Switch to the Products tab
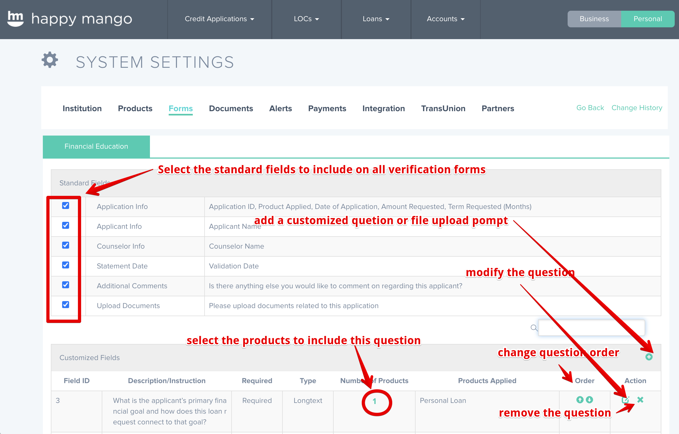The height and width of the screenshot is (434, 679). (135, 108)
